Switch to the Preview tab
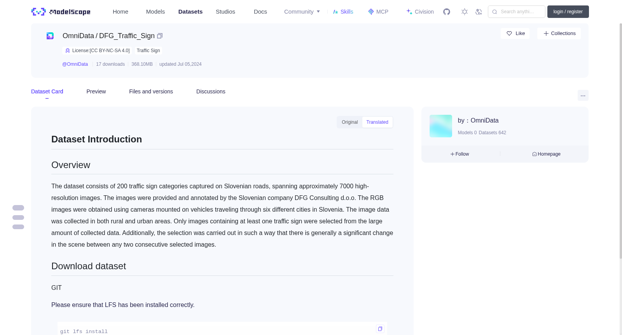Image resolution: width=622 pixels, height=335 pixels. [x=96, y=91]
